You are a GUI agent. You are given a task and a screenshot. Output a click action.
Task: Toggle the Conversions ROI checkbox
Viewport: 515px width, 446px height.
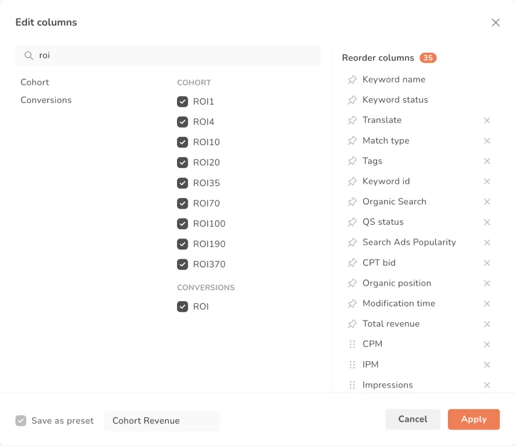(182, 306)
